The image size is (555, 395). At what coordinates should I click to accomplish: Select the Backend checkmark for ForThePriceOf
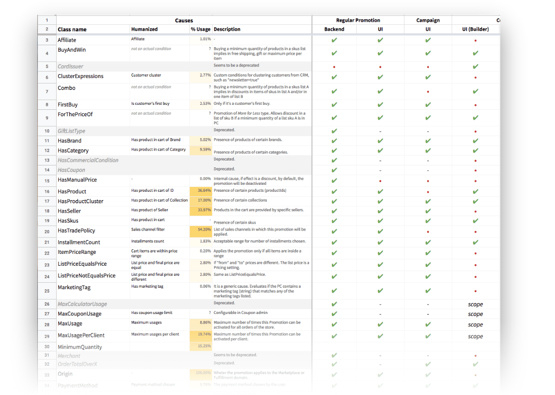[x=334, y=118]
